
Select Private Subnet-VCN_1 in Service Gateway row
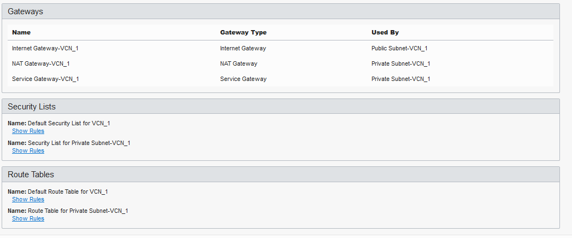click(401, 79)
